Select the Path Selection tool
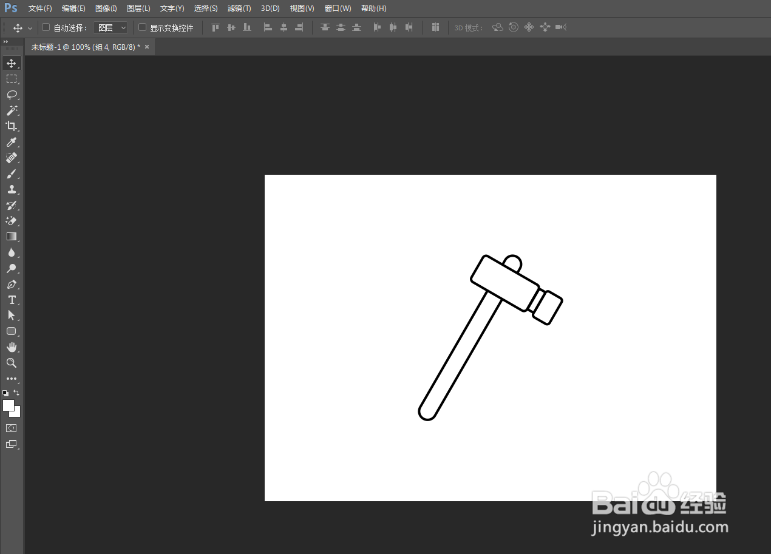The image size is (771, 554). click(x=12, y=316)
